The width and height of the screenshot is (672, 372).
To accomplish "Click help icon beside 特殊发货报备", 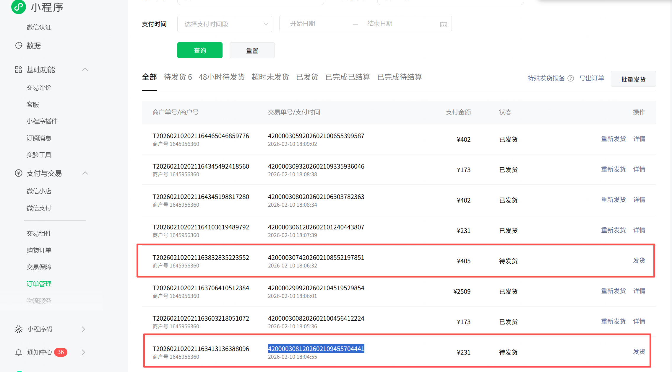I will tap(571, 78).
